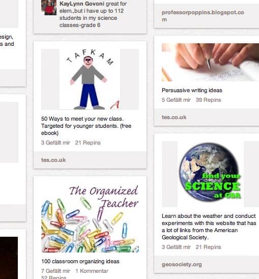
Task: Click KayLynn Govoni's profile picture
Action: tap(49, 8)
